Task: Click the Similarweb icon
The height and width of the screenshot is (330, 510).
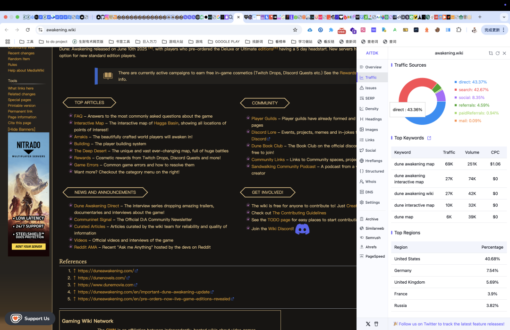Action: pos(362,228)
